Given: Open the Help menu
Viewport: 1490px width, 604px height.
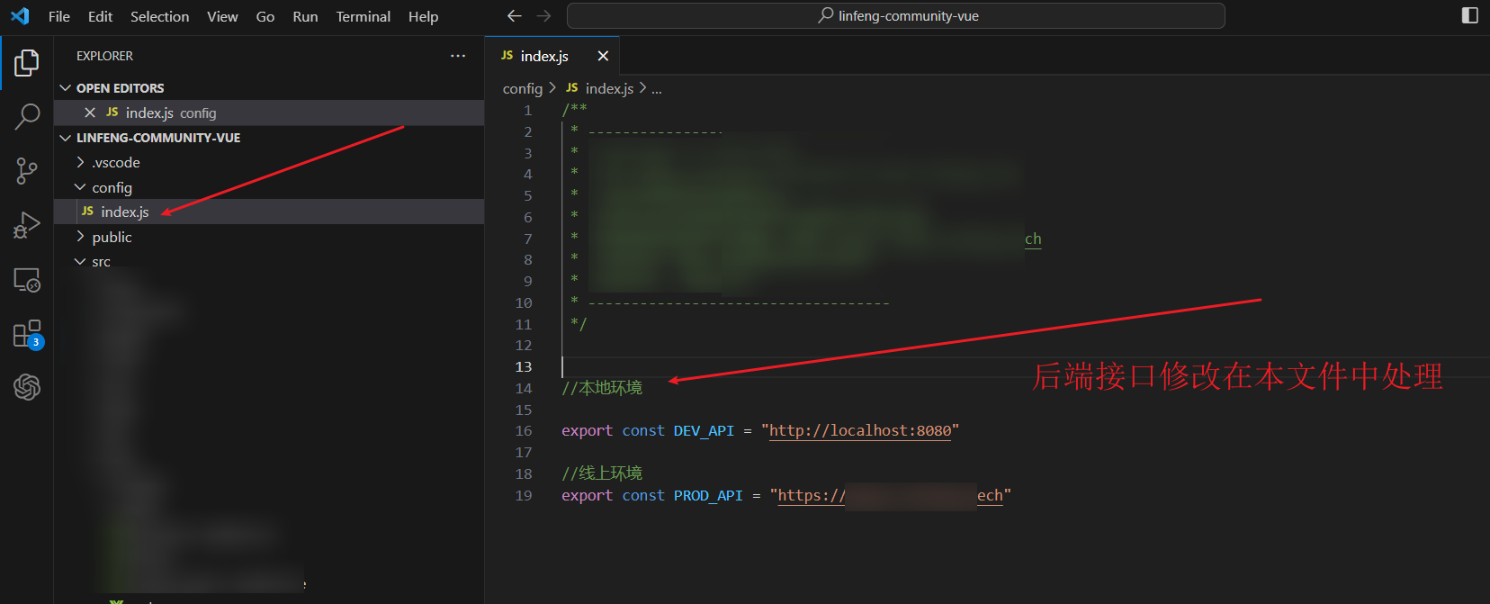Looking at the screenshot, I should (x=423, y=16).
